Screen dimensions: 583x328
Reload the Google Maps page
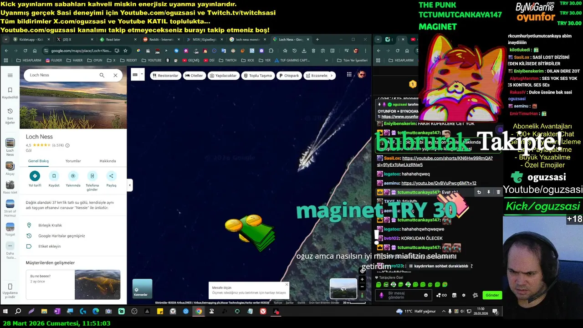(25, 51)
